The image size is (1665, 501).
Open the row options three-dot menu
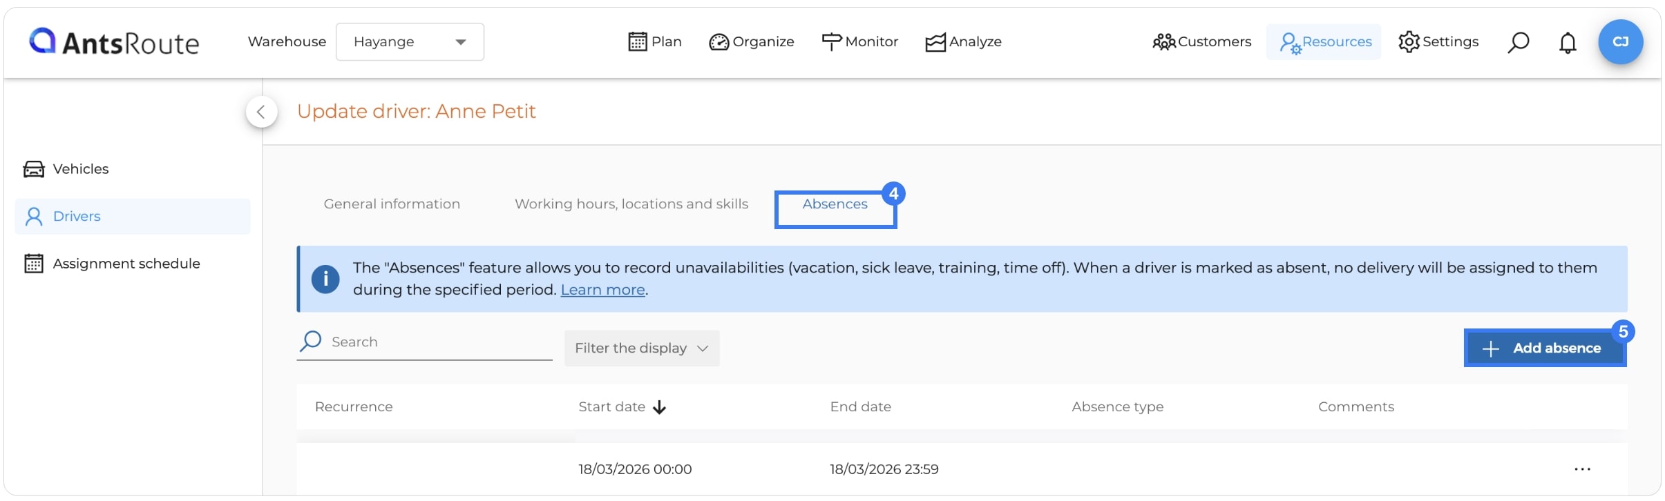click(1582, 469)
